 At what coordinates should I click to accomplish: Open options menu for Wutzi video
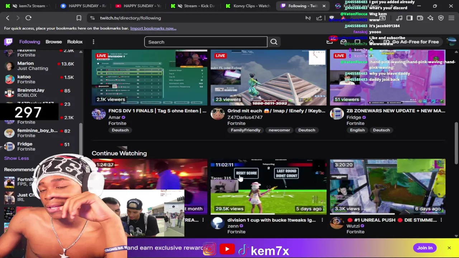441,220
